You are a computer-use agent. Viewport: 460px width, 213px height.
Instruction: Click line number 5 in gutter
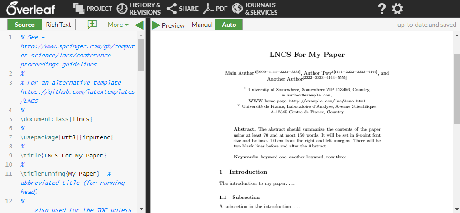(10, 119)
